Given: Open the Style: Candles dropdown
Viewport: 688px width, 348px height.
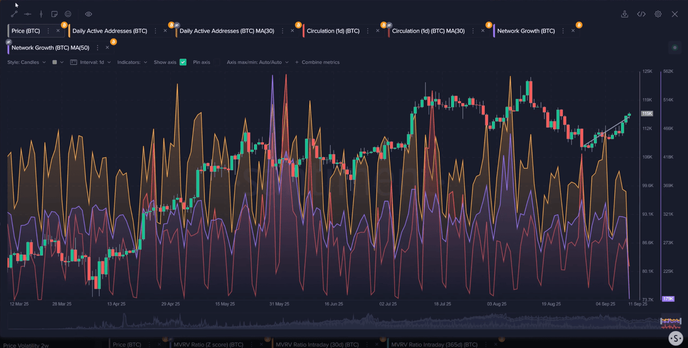Looking at the screenshot, I should click(26, 62).
